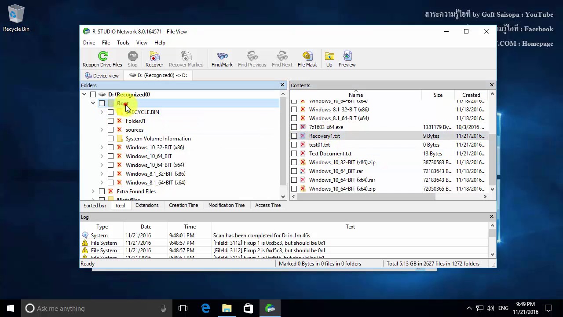The height and width of the screenshot is (317, 563).
Task: Sort by Creation Time
Action: (183, 205)
